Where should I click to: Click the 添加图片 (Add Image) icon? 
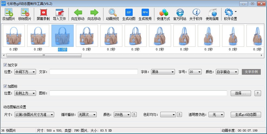(x=9, y=14)
